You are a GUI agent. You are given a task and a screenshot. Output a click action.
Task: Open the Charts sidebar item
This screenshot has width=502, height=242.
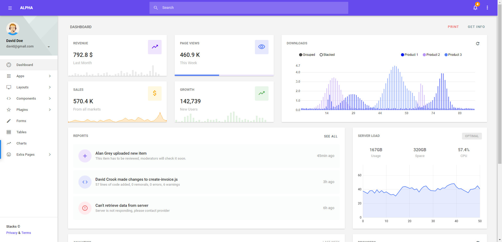click(x=29, y=143)
